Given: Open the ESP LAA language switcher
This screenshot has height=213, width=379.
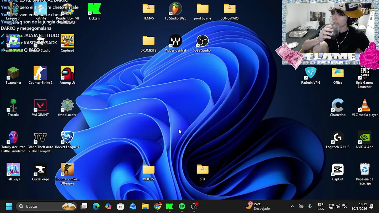Looking at the screenshot, I should (x=321, y=206).
